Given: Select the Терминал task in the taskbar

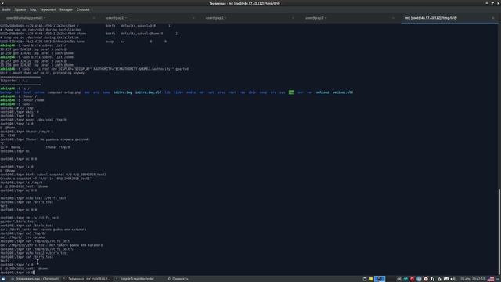Looking at the screenshot, I should pos(87,279).
